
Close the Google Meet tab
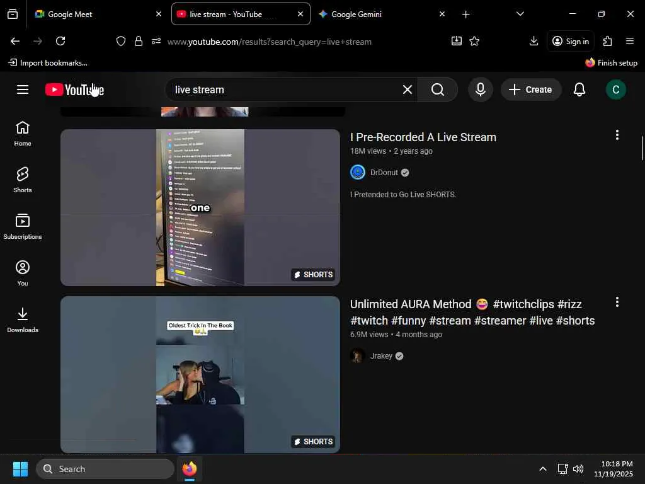click(159, 14)
